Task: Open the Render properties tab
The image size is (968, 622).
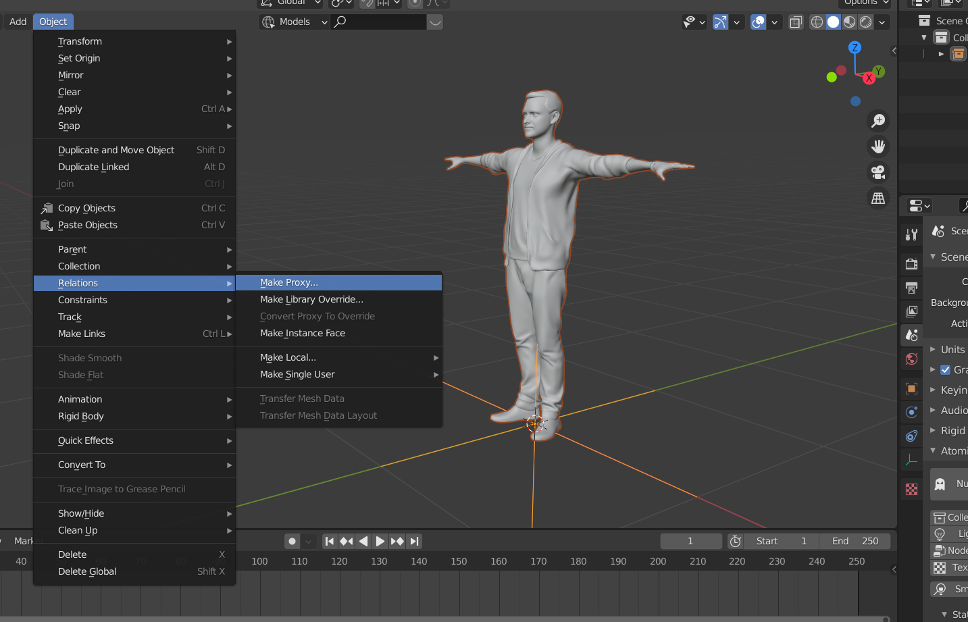Action: pos(911,263)
